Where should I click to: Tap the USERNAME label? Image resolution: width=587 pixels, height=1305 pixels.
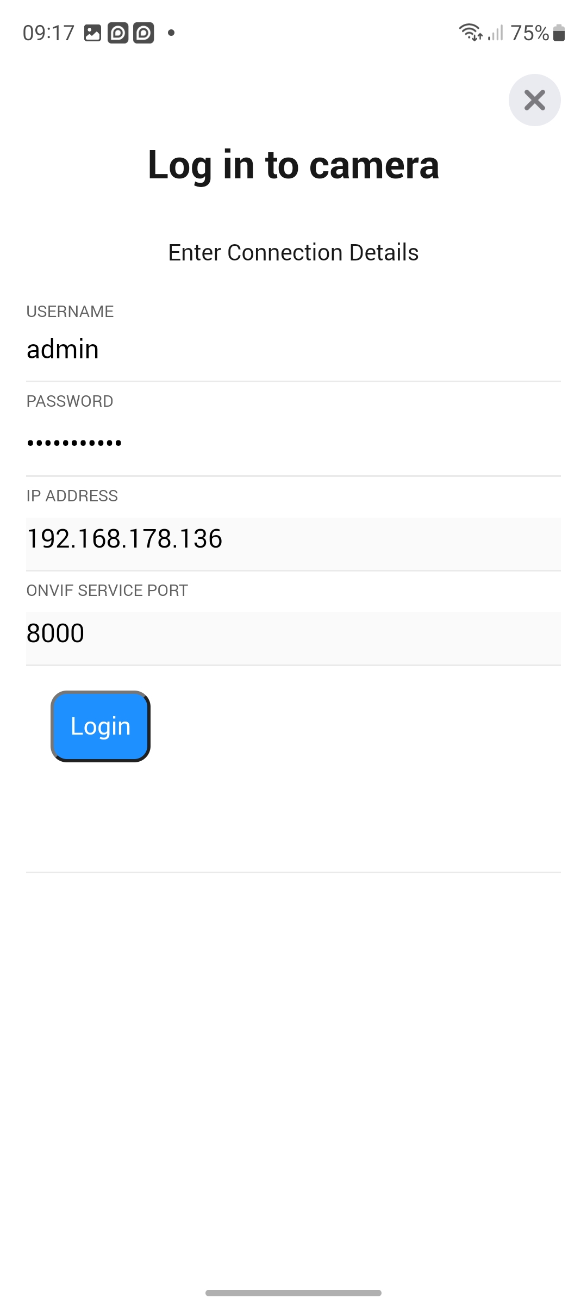70,312
